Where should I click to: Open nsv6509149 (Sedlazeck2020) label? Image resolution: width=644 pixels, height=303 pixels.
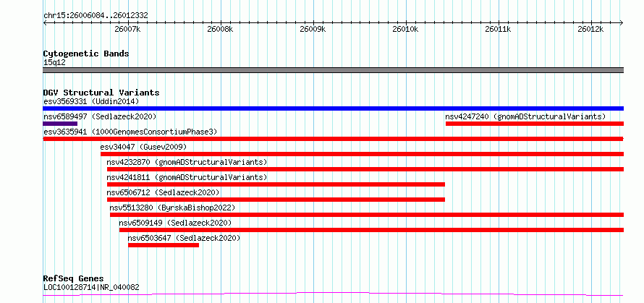tap(175, 223)
